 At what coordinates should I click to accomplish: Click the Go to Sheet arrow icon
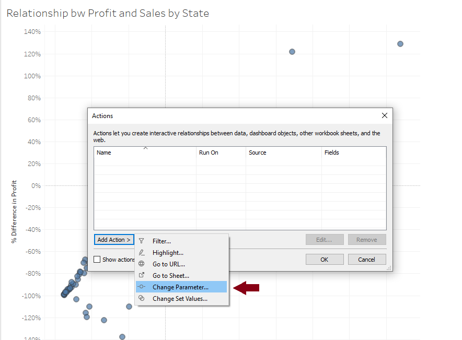[x=141, y=276]
